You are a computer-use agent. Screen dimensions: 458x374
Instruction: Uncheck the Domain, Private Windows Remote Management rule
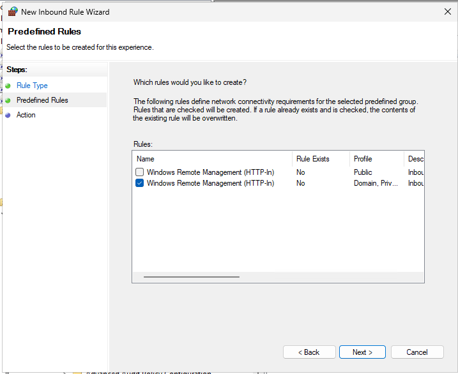coord(139,183)
